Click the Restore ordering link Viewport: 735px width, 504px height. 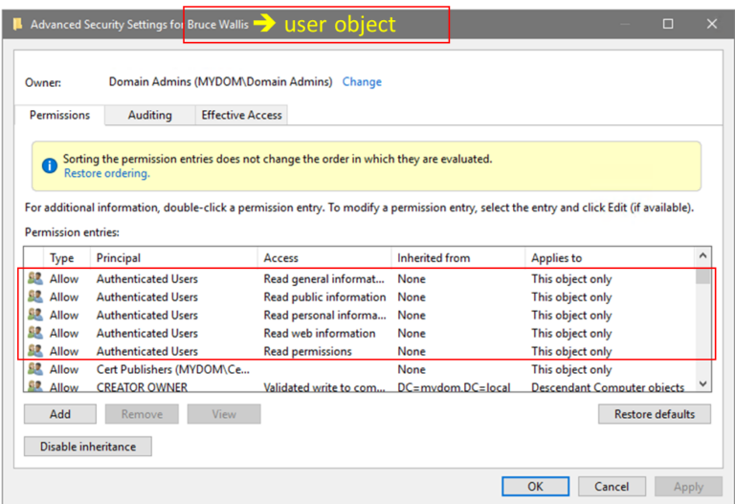point(107,173)
